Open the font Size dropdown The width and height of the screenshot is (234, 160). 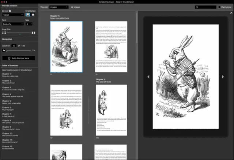point(29,24)
